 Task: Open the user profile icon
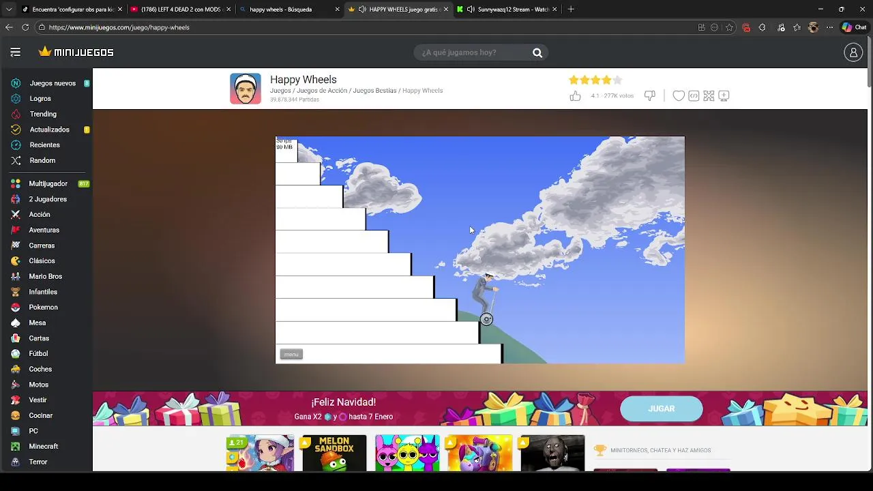tap(853, 53)
